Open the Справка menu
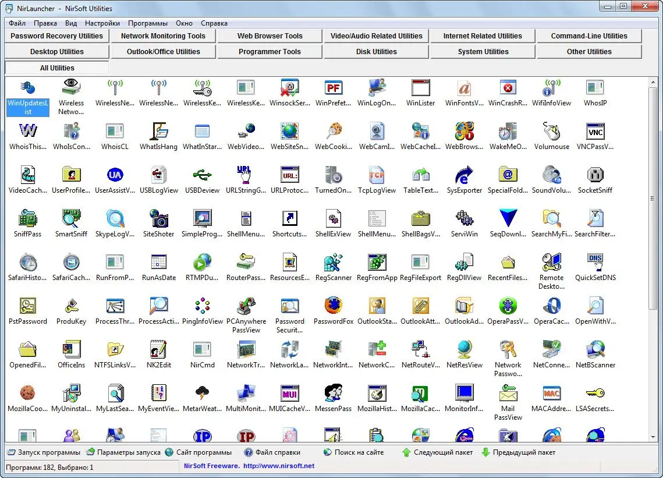 pos(214,23)
